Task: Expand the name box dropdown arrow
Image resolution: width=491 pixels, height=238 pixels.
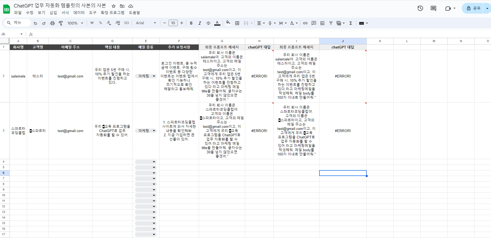Action: [21, 34]
